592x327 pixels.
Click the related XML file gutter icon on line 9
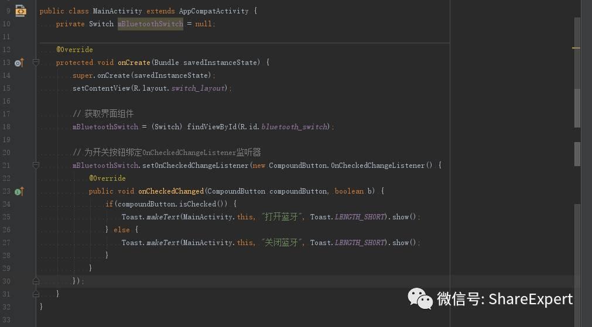tap(20, 11)
